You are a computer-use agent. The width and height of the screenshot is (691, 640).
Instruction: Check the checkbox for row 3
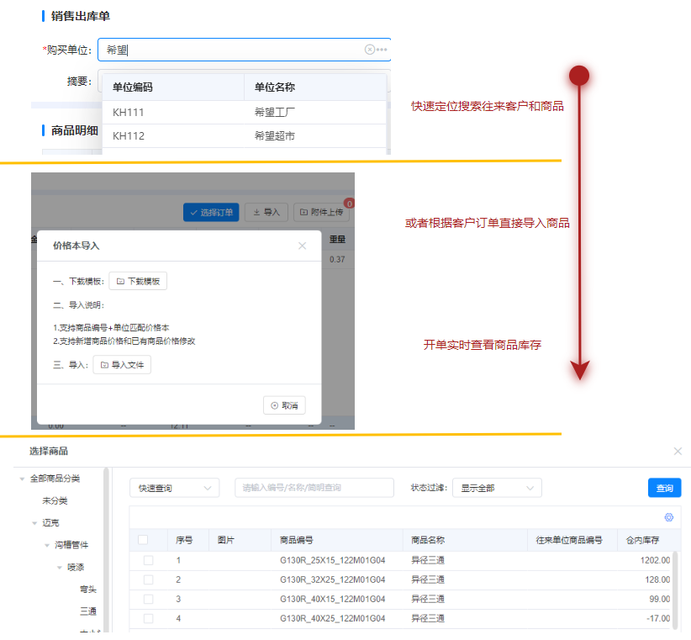(148, 599)
